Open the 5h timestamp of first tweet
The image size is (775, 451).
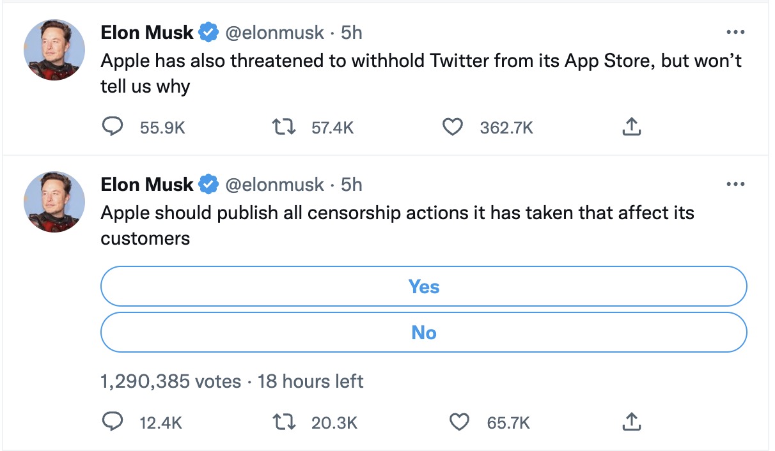point(352,32)
